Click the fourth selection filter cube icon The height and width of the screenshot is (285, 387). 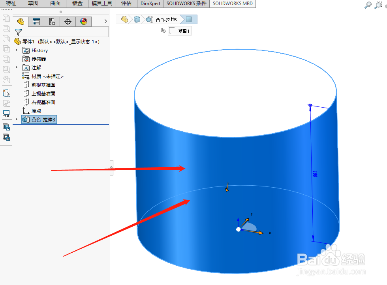pyautogui.click(x=6, y=49)
